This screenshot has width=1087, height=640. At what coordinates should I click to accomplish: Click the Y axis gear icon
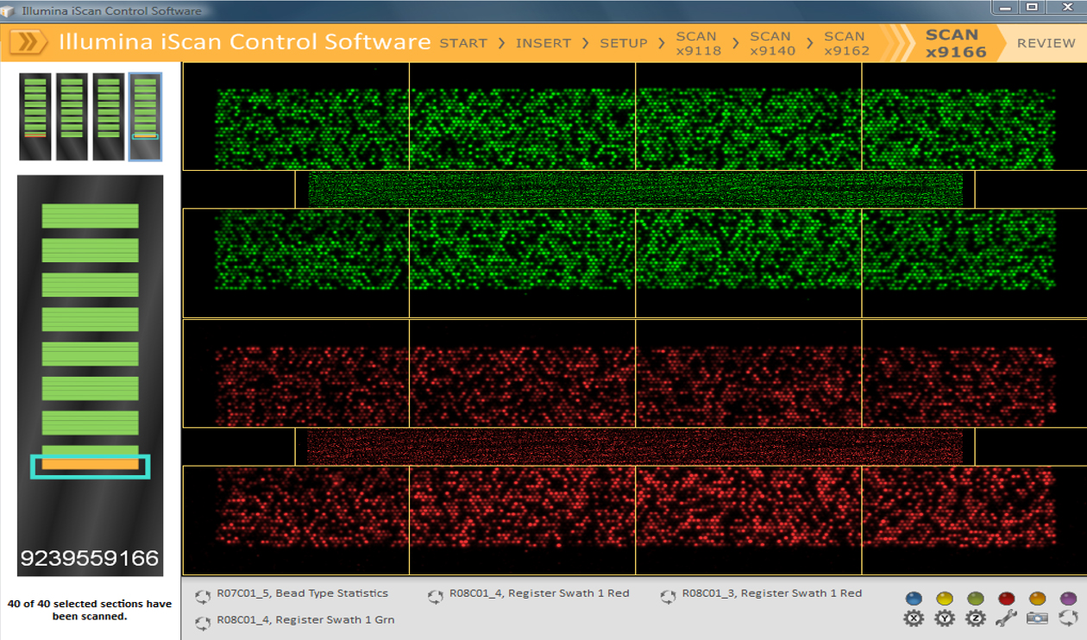[x=945, y=618]
